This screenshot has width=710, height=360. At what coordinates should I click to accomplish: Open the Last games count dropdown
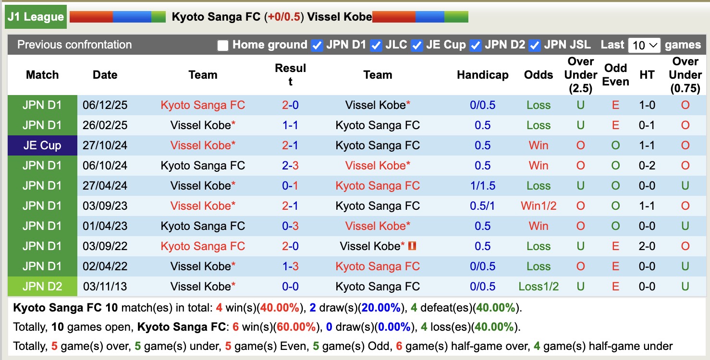pyautogui.click(x=644, y=45)
